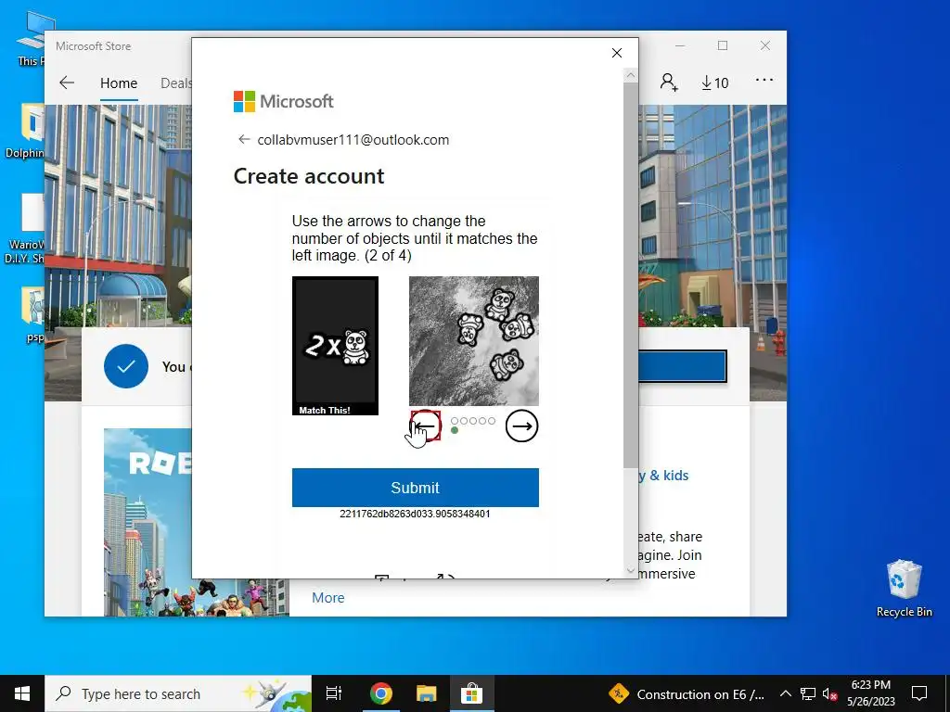950x712 pixels.
Task: Click Microsoft Store taskbar icon
Action: [471, 693]
